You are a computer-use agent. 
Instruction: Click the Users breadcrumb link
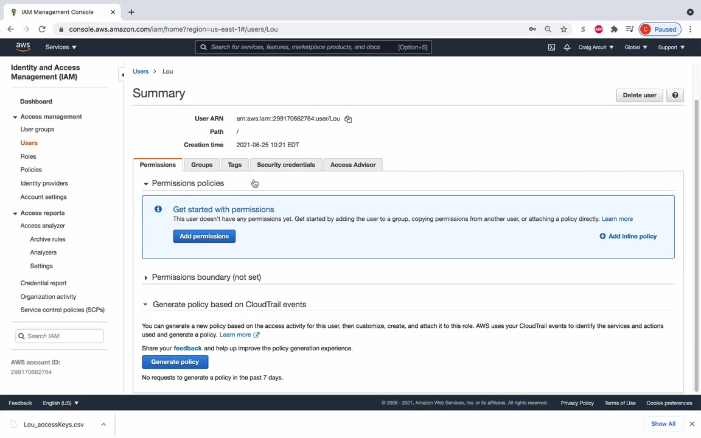[x=141, y=71]
